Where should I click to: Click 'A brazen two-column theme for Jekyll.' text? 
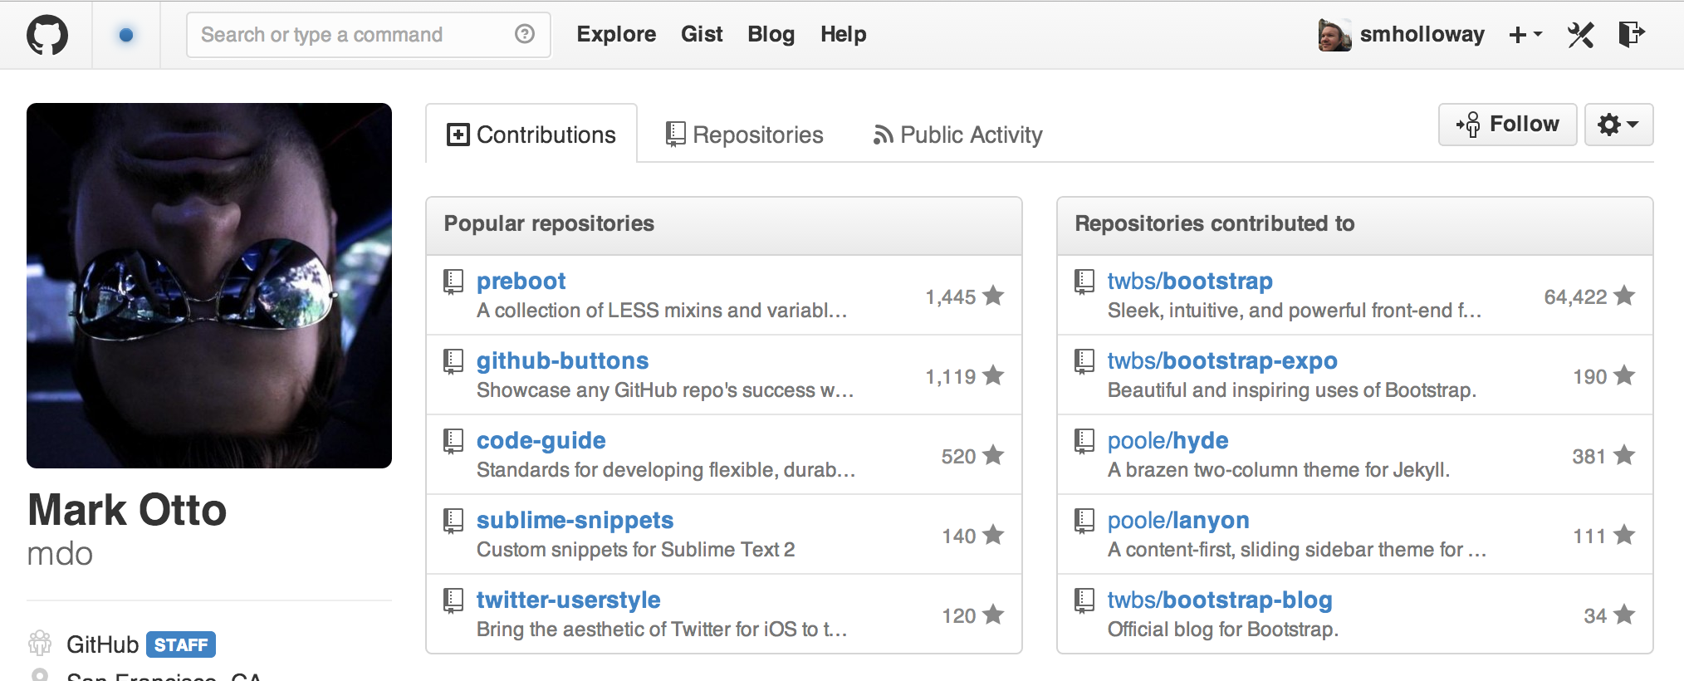[1279, 470]
